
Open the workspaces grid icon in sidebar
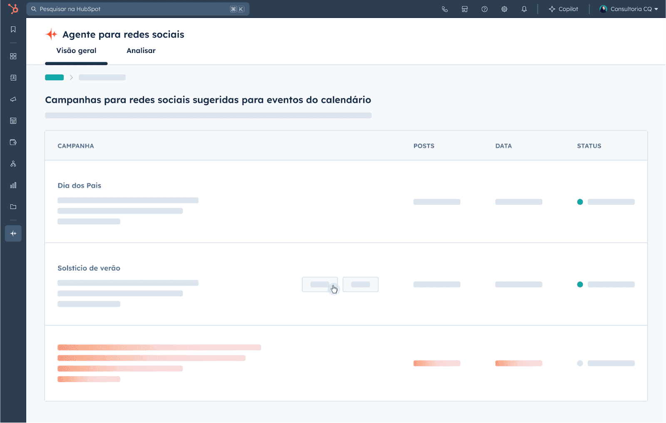pos(13,56)
